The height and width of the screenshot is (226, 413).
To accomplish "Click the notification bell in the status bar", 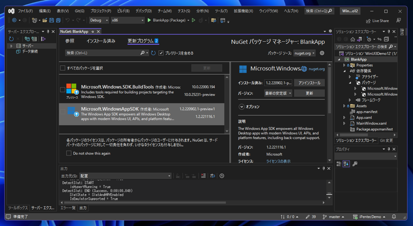I will point(394,217).
